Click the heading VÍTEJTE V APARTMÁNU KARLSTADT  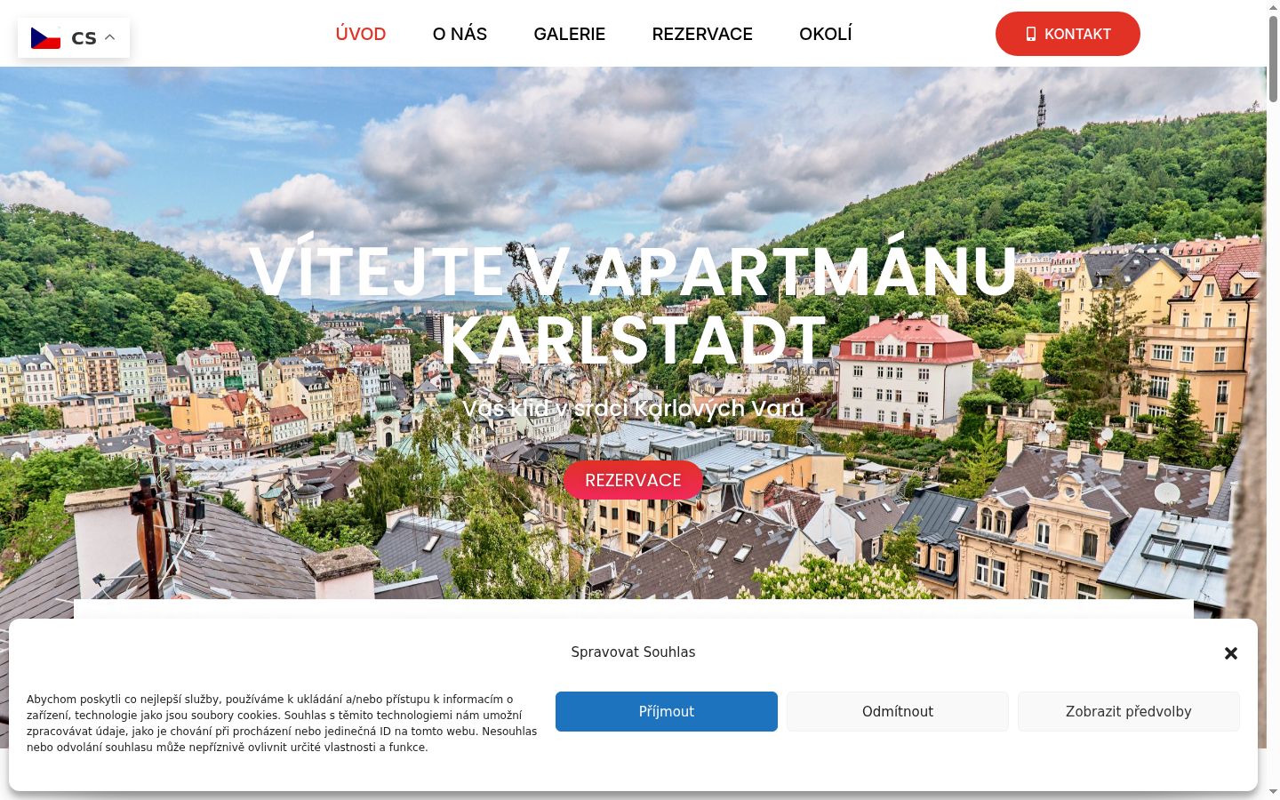tap(633, 307)
